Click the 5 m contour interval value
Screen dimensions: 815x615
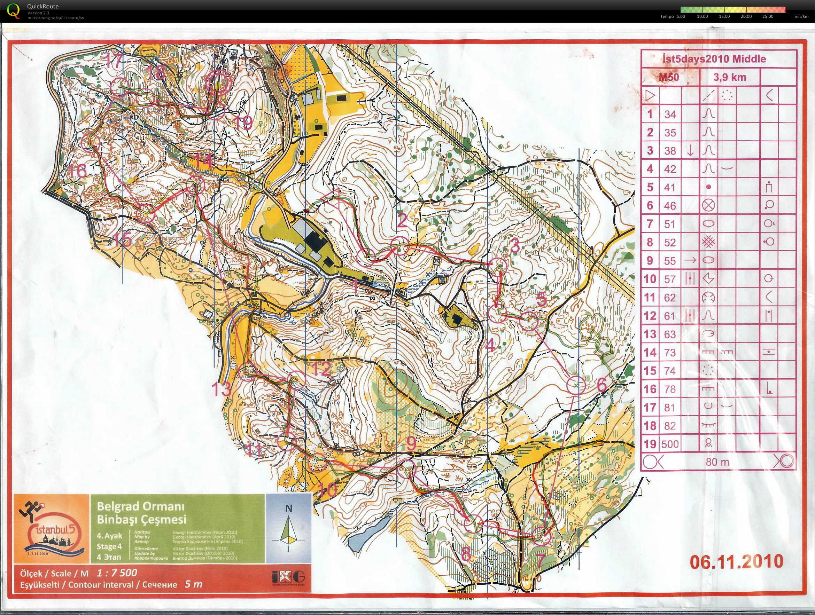coord(193,584)
